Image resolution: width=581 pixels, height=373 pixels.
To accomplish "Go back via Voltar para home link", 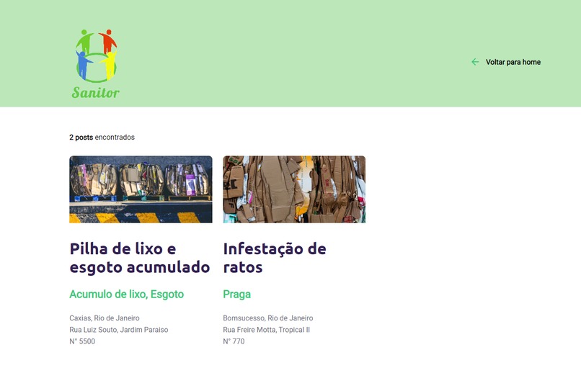I will pos(513,62).
